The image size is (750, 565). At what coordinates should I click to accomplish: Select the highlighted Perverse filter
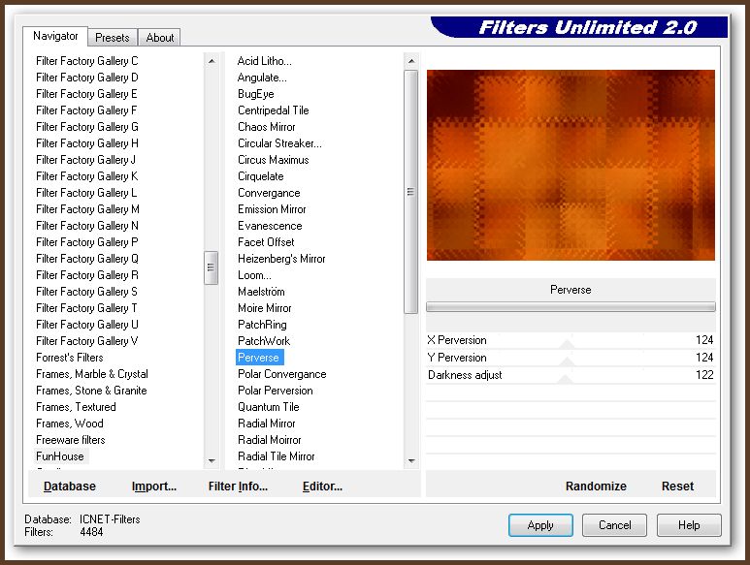pyautogui.click(x=258, y=358)
